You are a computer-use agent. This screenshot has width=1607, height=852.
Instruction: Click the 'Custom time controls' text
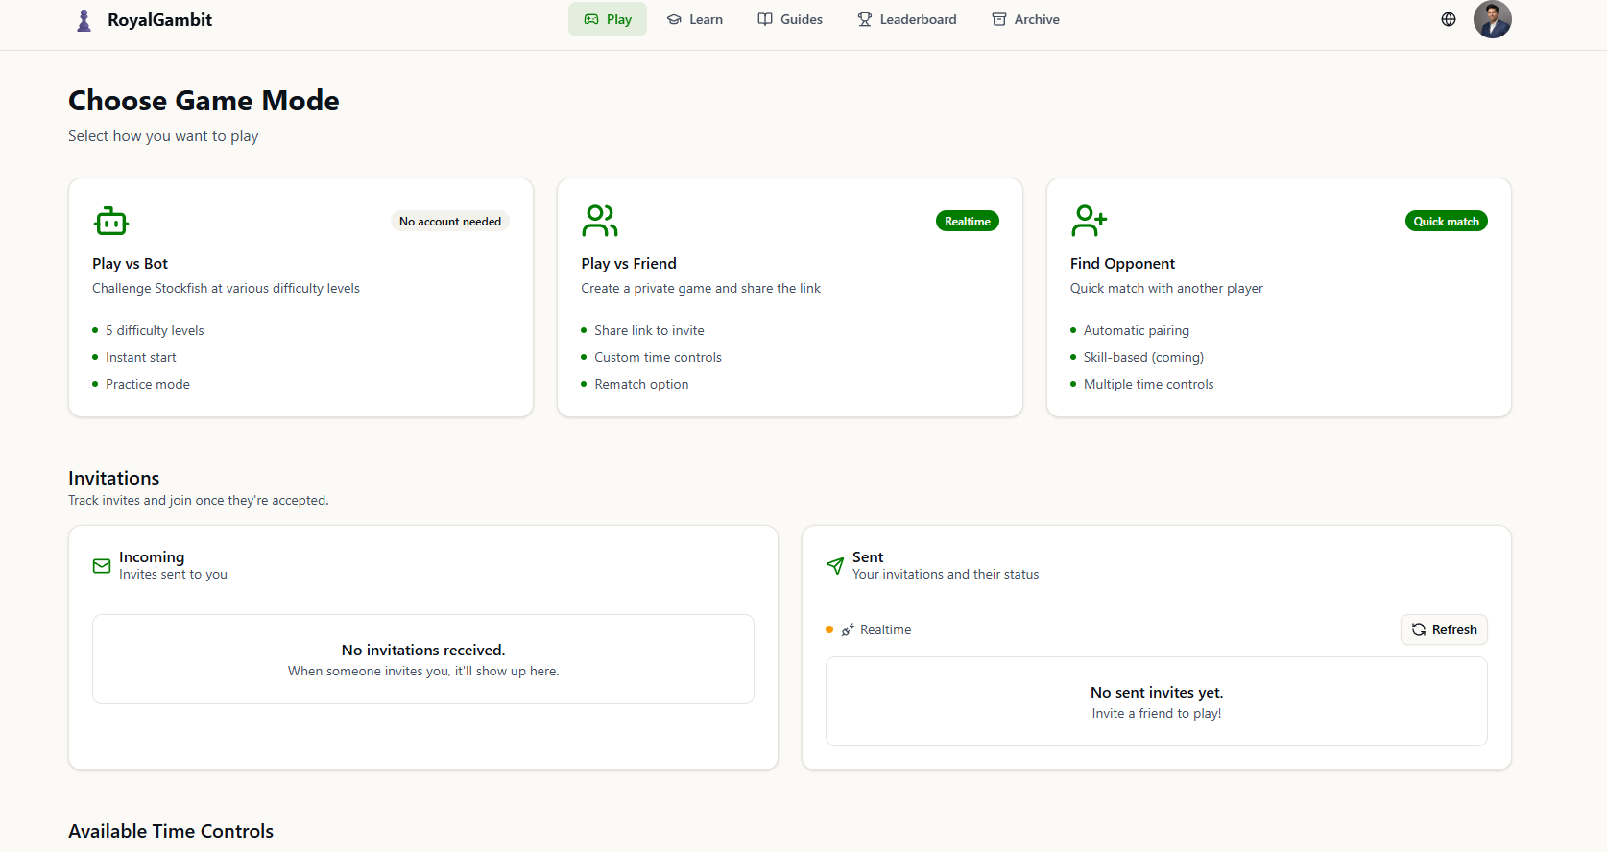point(658,357)
